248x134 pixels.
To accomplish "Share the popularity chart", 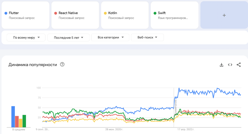I will [239, 65].
